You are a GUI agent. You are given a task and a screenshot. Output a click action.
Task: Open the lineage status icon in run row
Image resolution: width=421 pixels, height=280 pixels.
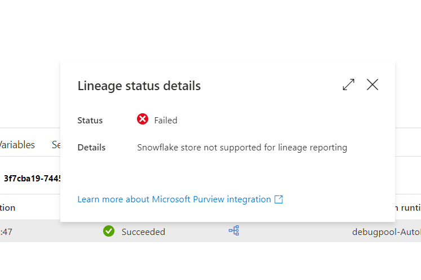tap(234, 230)
